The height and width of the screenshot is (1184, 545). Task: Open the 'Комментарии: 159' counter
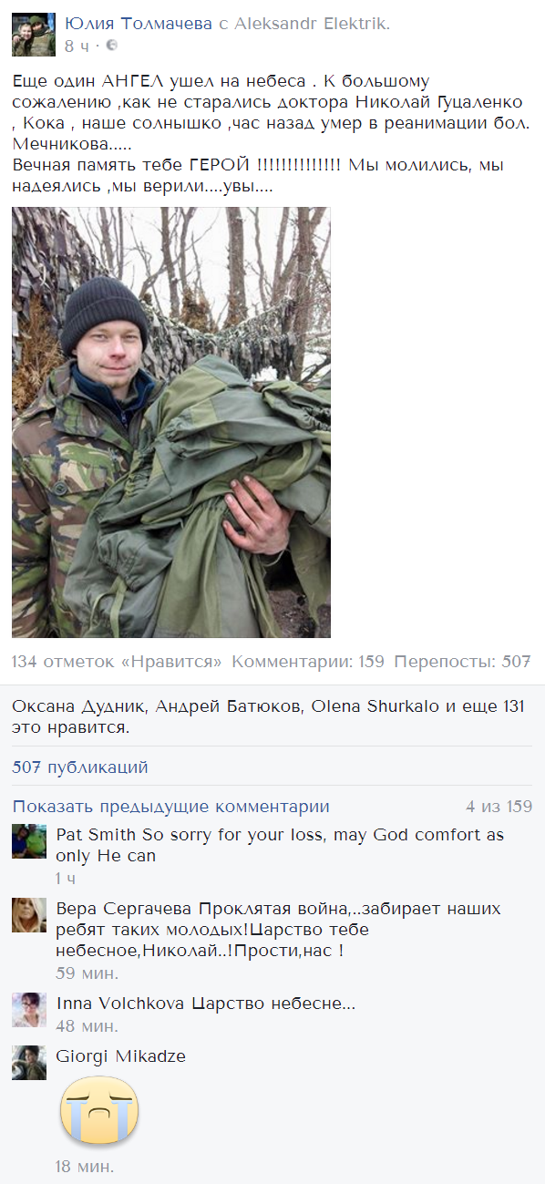[x=308, y=662]
